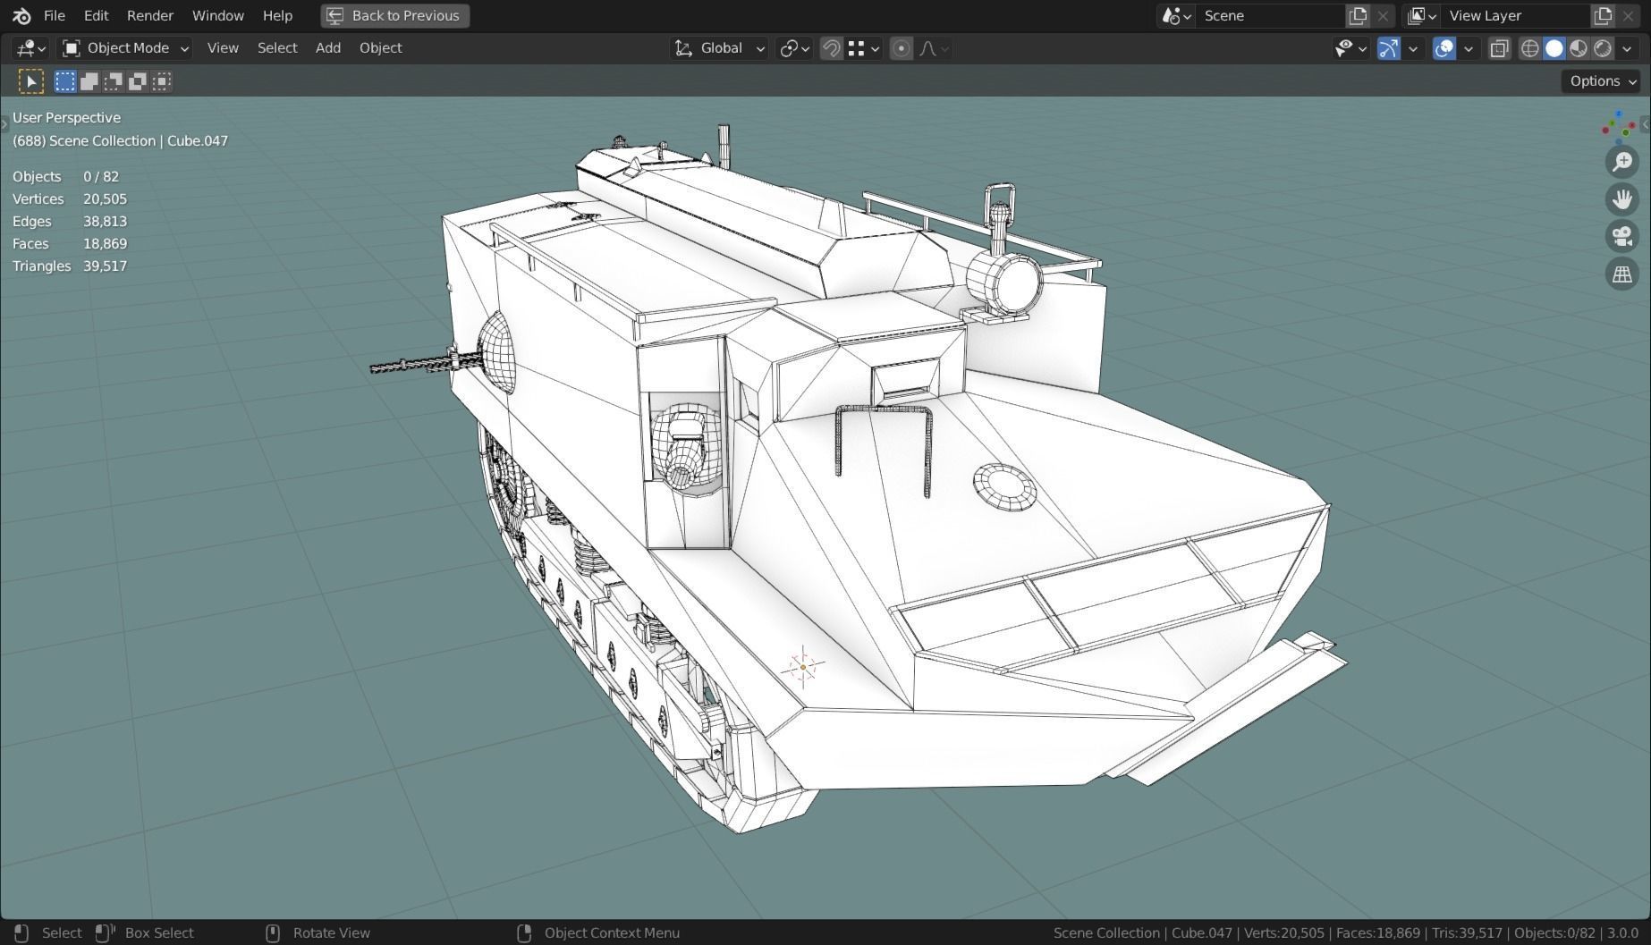Click the status bar left-mouse Select hint
The width and height of the screenshot is (1651, 945).
pos(49,932)
